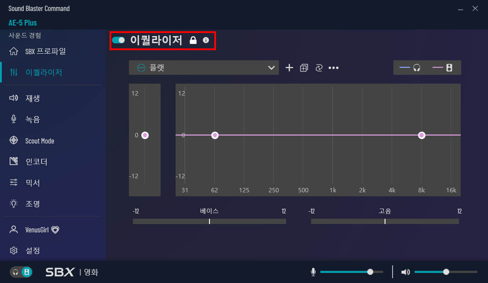Open the equalizer info icon

point(206,40)
